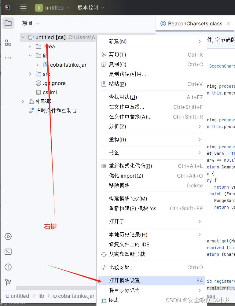Open the Structure tool window icon
This screenshot has width=235, height=306.
click(8, 42)
